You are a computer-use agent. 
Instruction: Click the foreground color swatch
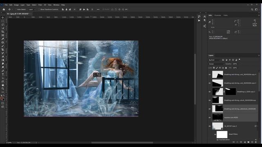point(2,98)
